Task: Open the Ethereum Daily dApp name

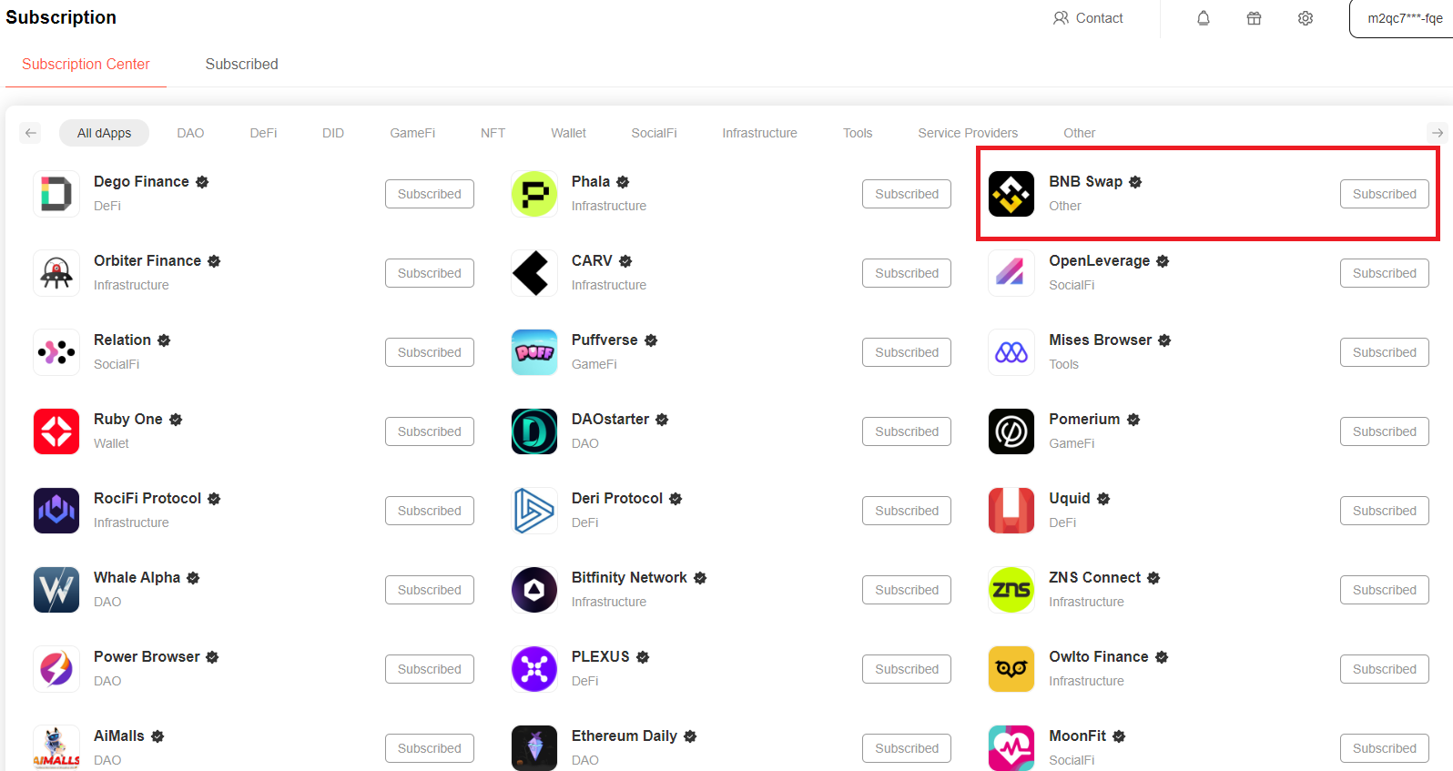Action: point(625,735)
